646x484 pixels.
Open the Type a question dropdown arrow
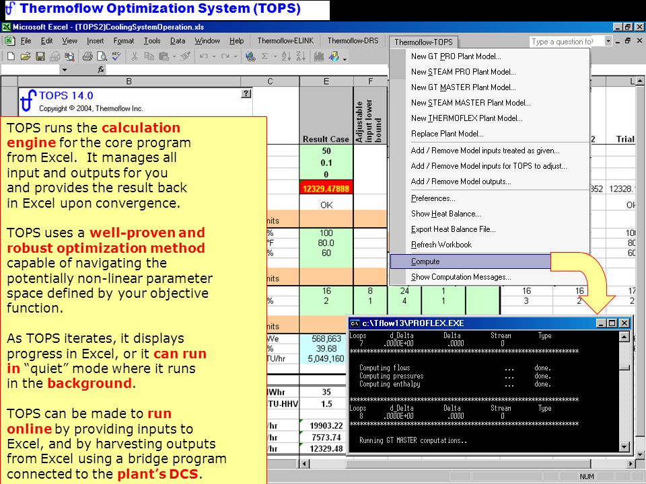click(x=608, y=41)
